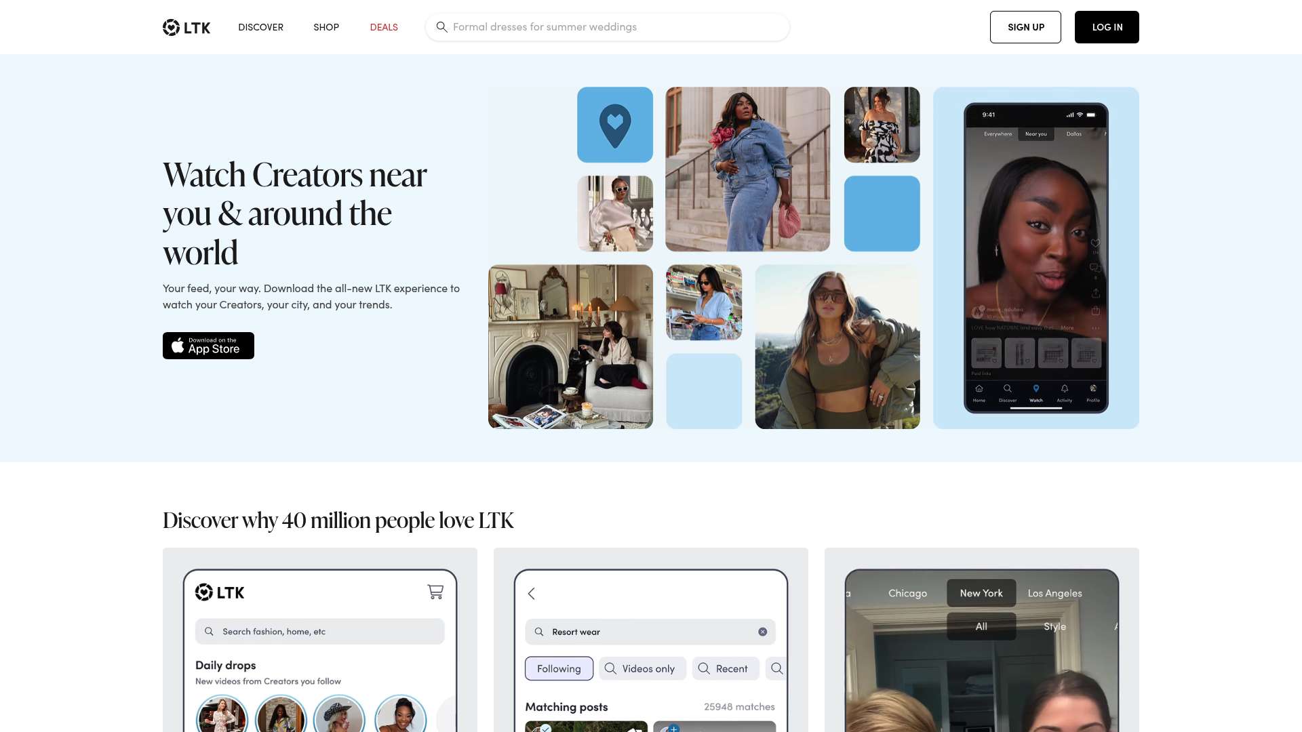Click the solid blue square tile
Viewport: 1302px width, 732px height.
coord(881,213)
